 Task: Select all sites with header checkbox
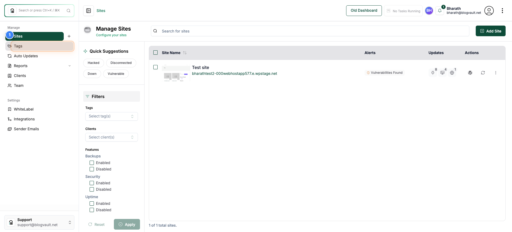(155, 52)
